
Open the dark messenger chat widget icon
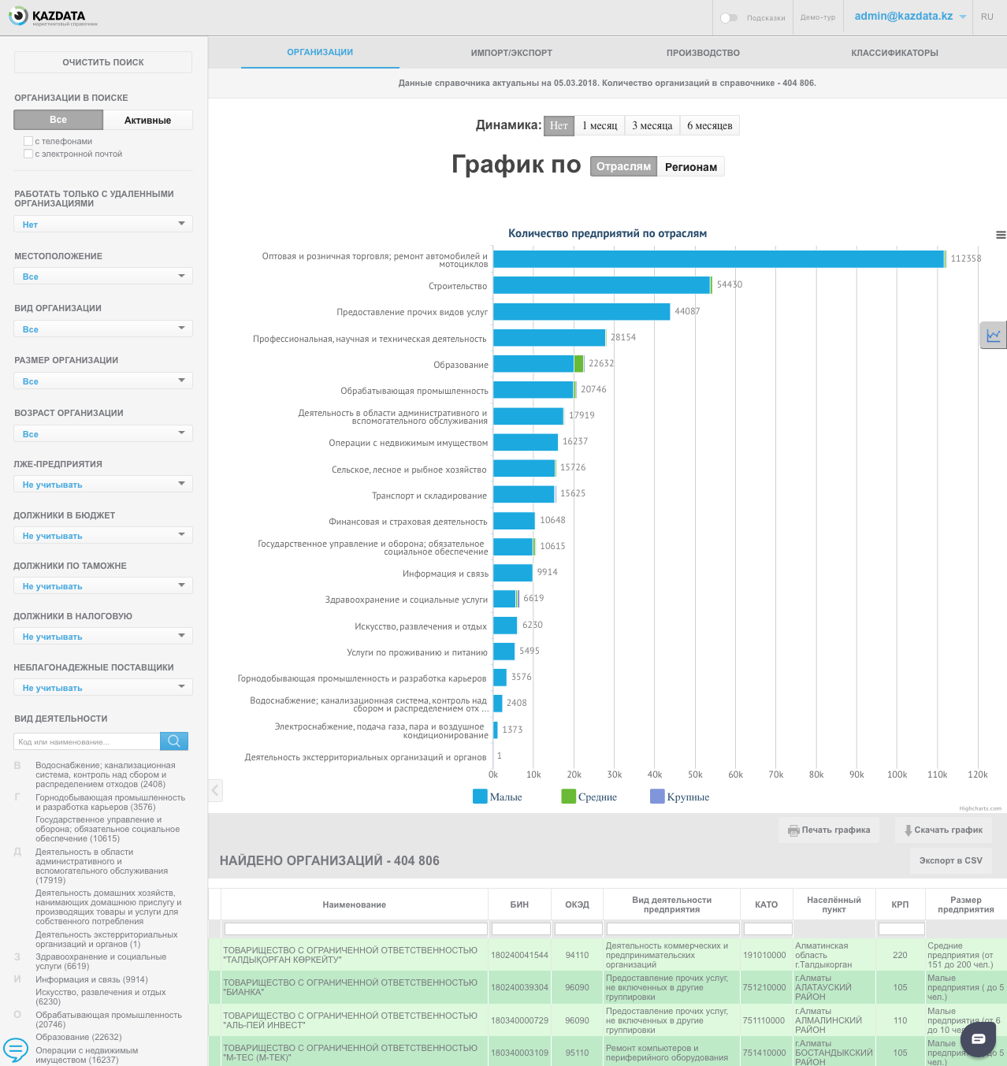[x=978, y=1038]
